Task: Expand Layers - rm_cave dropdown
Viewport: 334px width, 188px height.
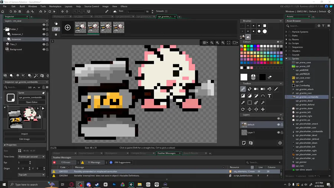Action: (x=47, y=21)
